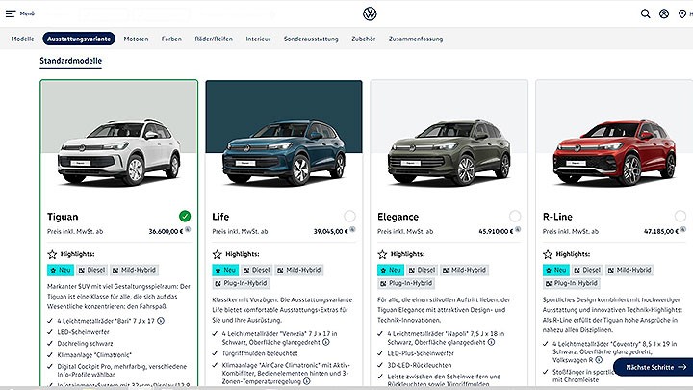Click the Highlights star icon in Tiguan card
This screenshot has height=390, width=693.
click(52, 254)
